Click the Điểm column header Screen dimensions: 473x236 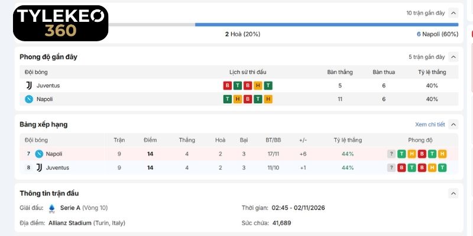tap(150, 140)
